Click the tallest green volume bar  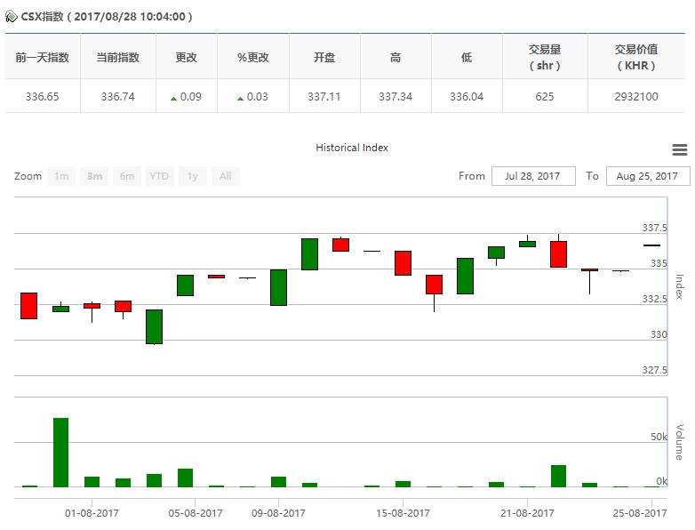61,453
